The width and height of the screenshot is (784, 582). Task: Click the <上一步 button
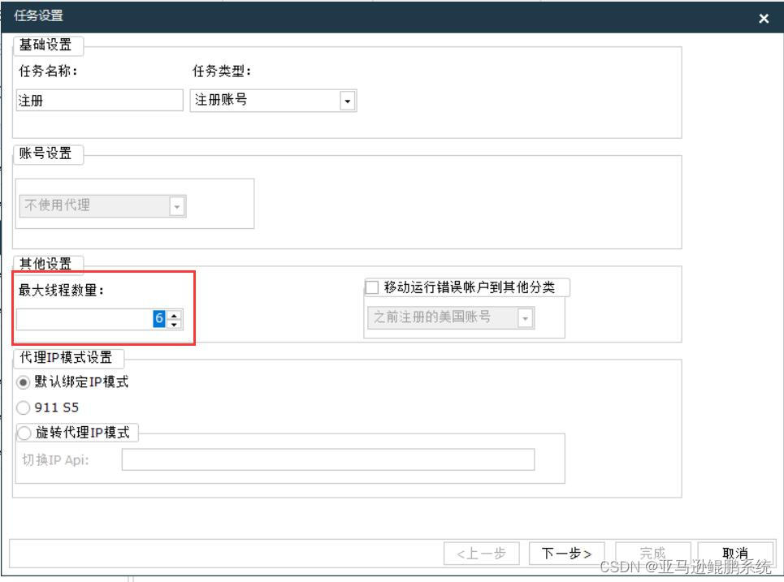point(482,554)
